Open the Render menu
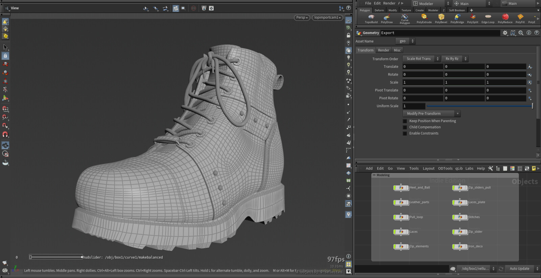 [389, 3]
